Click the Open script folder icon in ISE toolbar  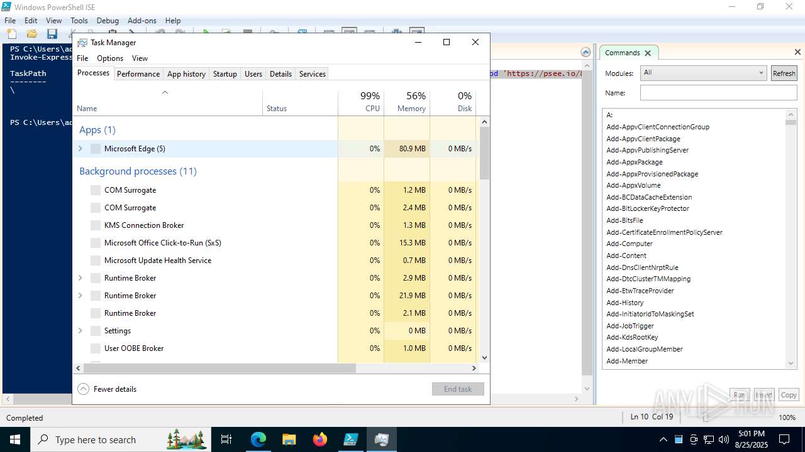pyautogui.click(x=31, y=33)
